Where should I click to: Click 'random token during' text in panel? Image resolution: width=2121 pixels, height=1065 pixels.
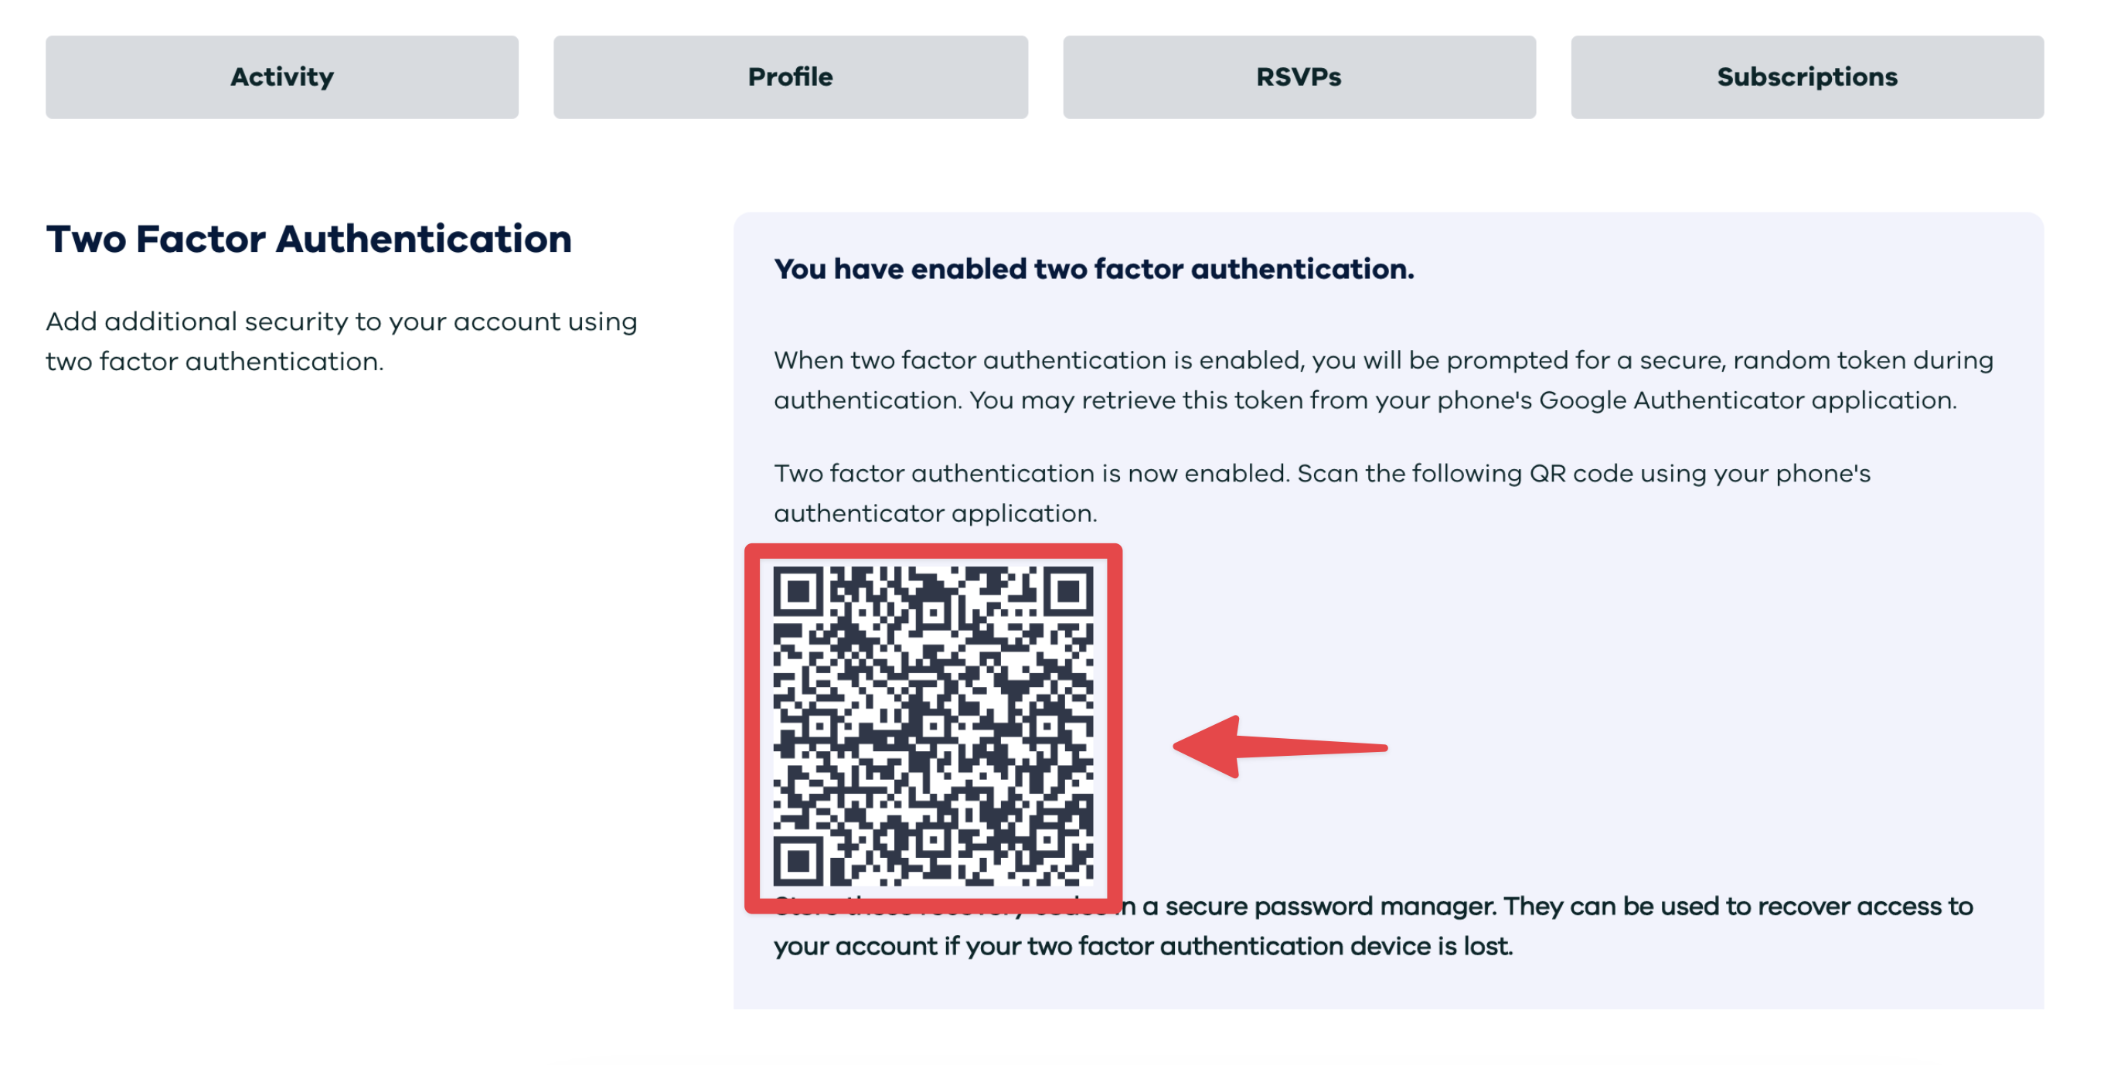1863,359
